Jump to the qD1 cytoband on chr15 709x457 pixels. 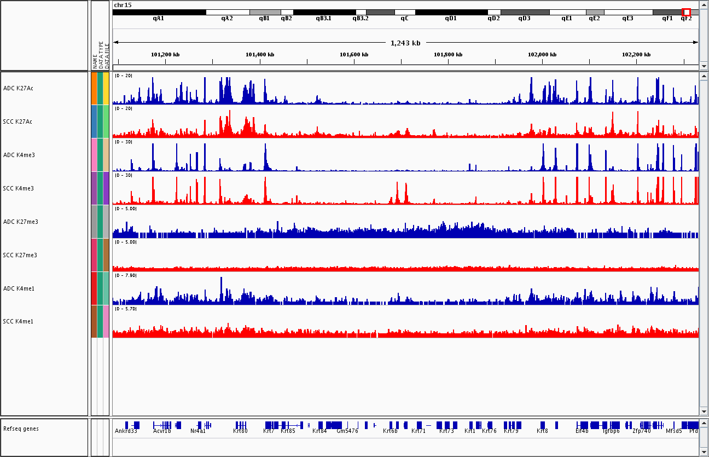(x=451, y=12)
